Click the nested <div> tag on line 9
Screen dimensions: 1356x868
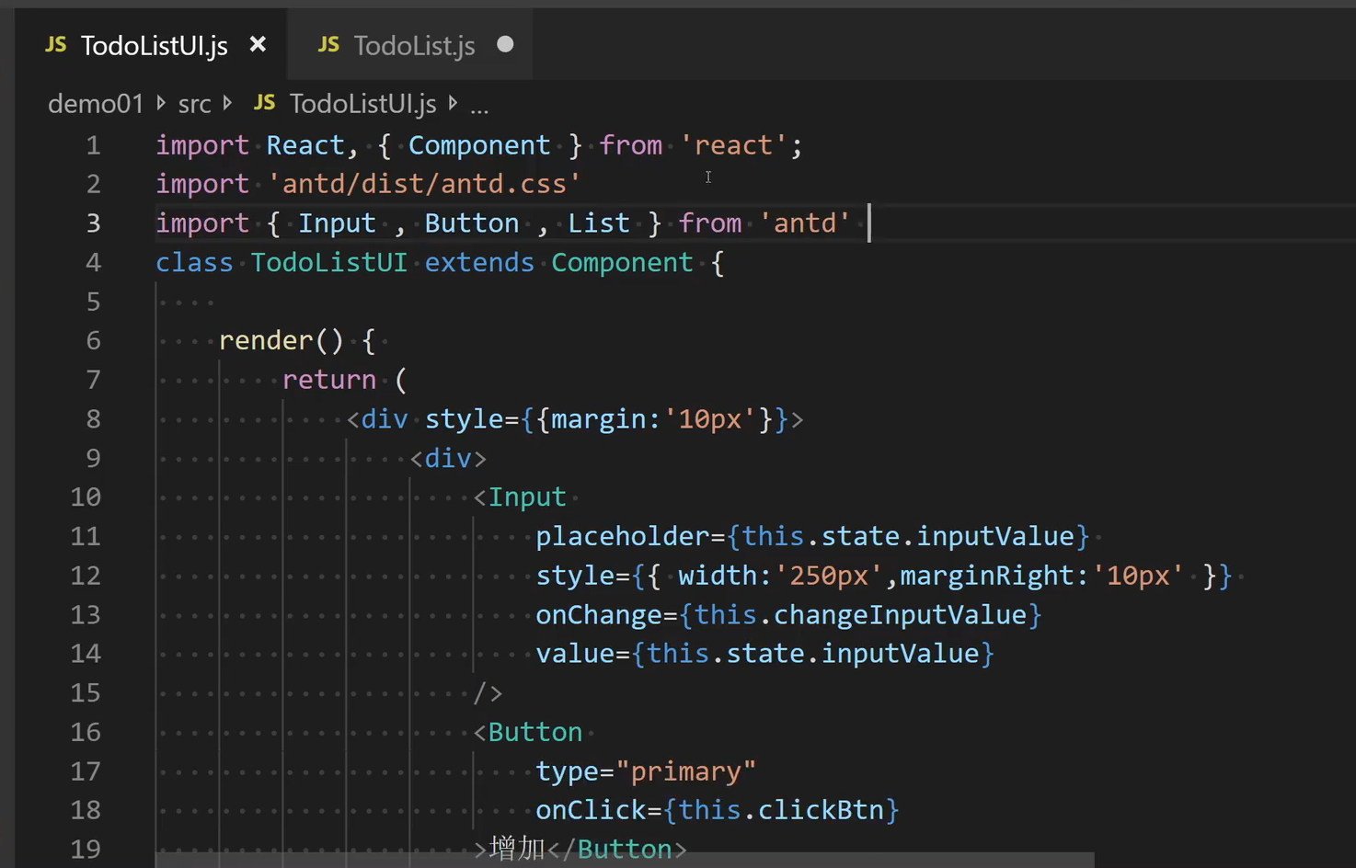[448, 458]
